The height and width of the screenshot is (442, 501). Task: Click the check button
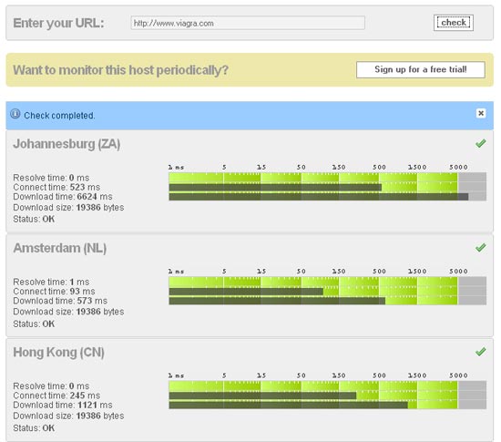[453, 23]
